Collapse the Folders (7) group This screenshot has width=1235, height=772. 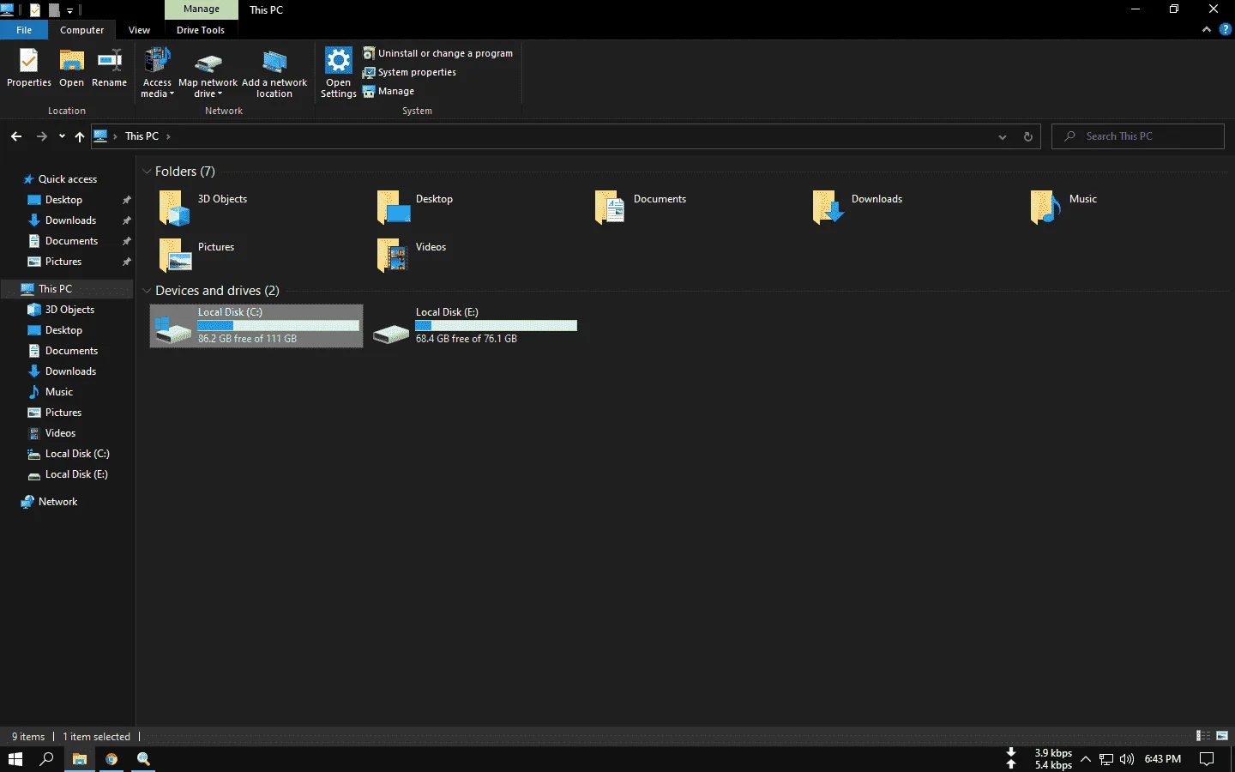pos(147,172)
